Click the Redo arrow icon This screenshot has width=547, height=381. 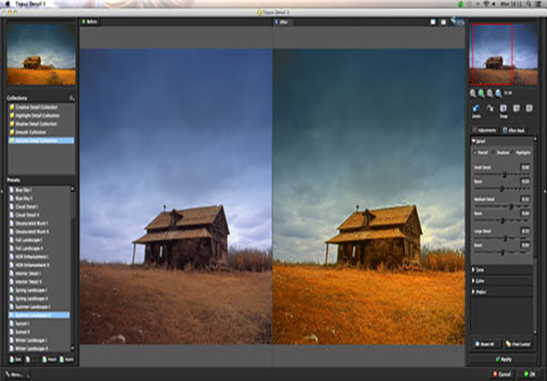coord(490,108)
